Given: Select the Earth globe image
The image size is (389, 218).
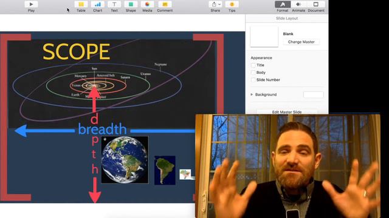Looking at the screenshot, I should (x=125, y=160).
